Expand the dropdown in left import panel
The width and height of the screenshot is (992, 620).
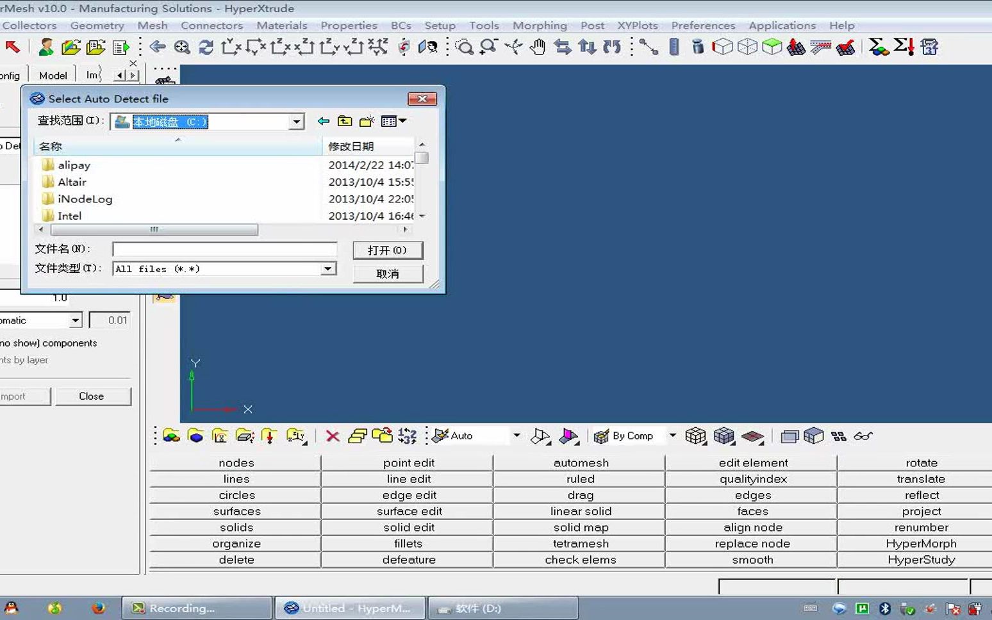76,320
